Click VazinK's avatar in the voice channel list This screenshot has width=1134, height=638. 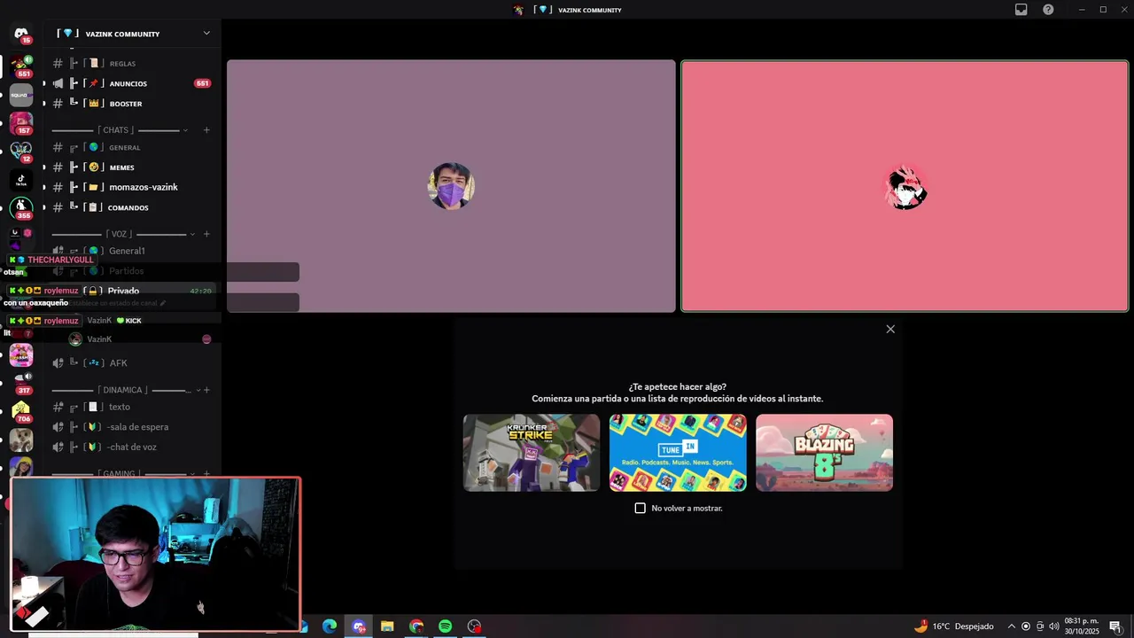(75, 339)
